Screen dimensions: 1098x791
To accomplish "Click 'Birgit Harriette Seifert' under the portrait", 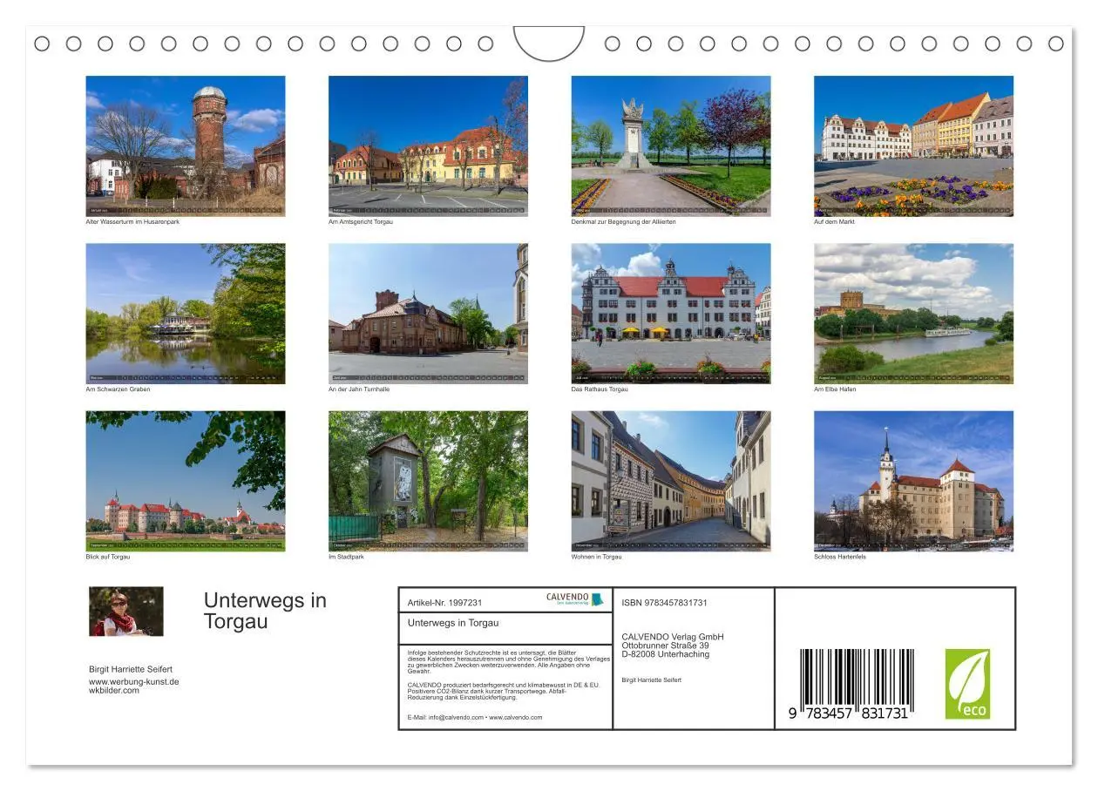I will tap(131, 669).
